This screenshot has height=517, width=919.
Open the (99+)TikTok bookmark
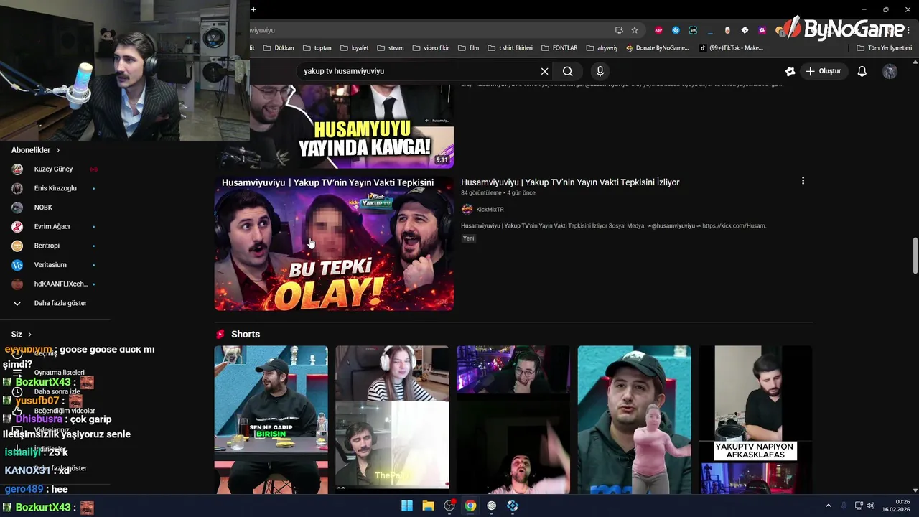pos(732,48)
